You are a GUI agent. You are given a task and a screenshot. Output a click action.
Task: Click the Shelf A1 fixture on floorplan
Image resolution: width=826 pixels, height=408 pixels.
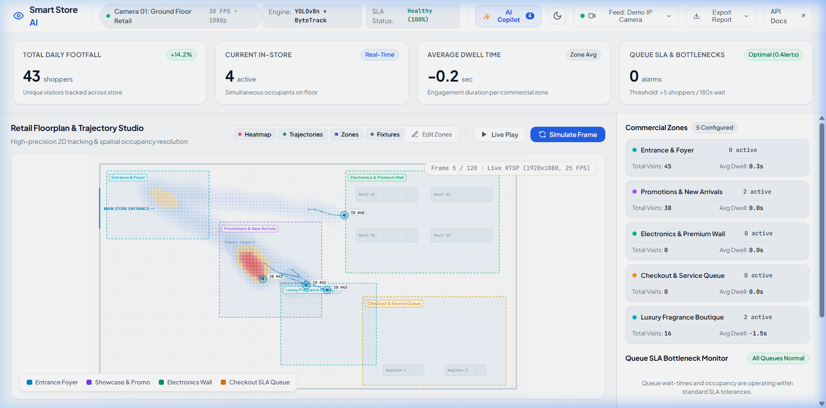[x=386, y=195]
